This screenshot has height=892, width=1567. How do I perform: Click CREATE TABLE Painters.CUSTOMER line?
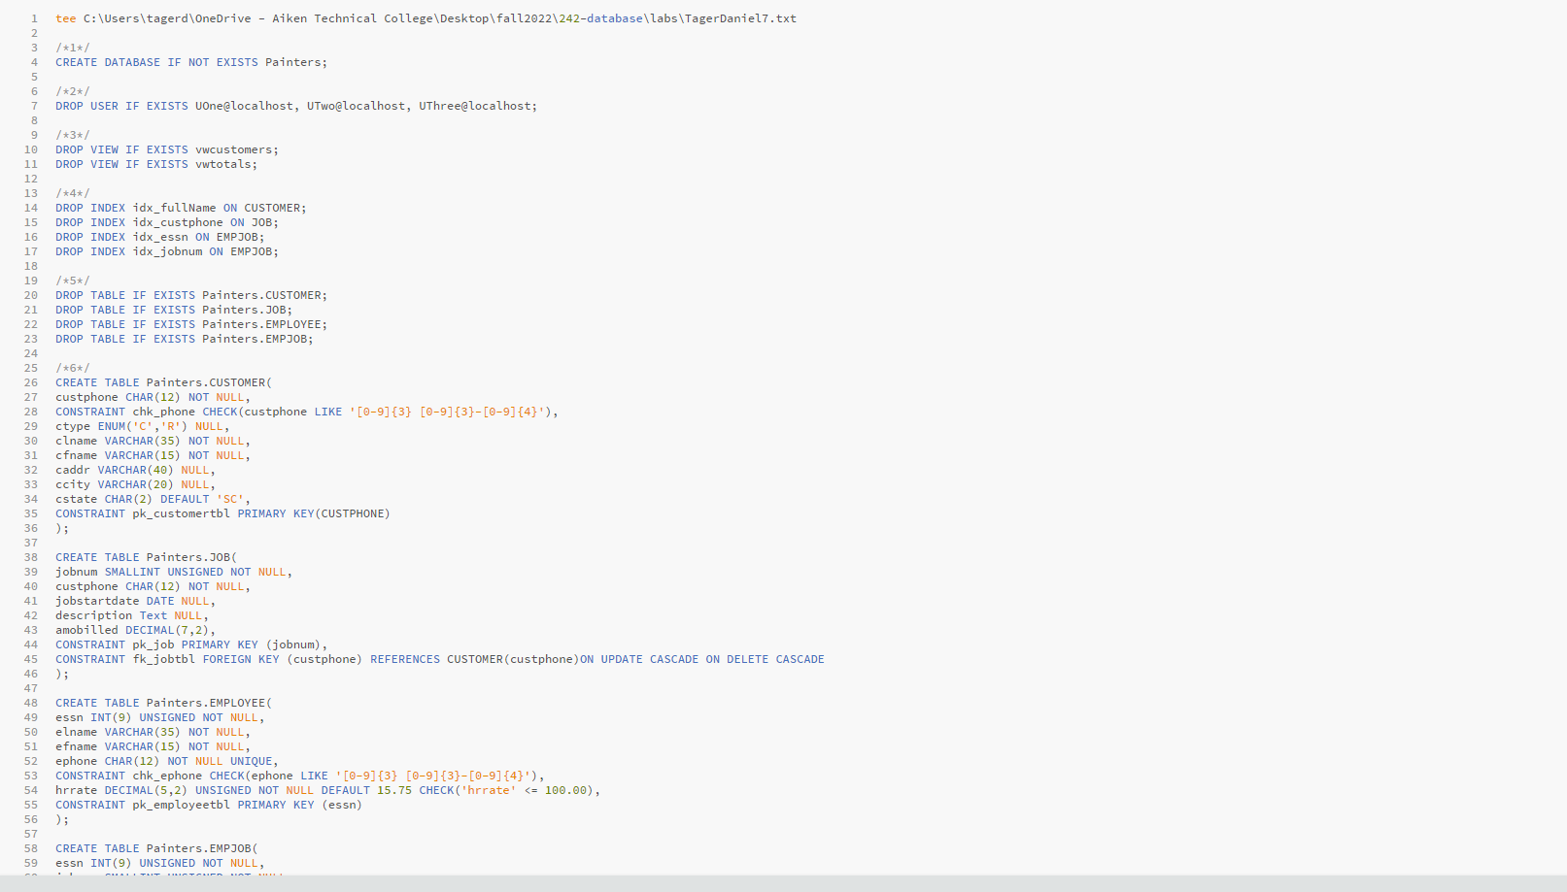pyautogui.click(x=163, y=382)
